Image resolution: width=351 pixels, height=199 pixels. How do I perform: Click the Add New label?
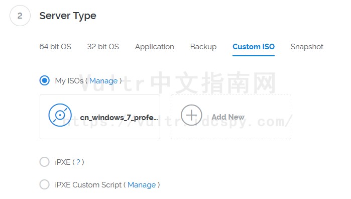click(228, 117)
